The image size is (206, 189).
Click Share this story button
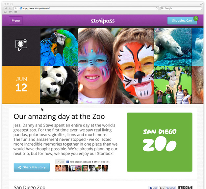pos(32,167)
